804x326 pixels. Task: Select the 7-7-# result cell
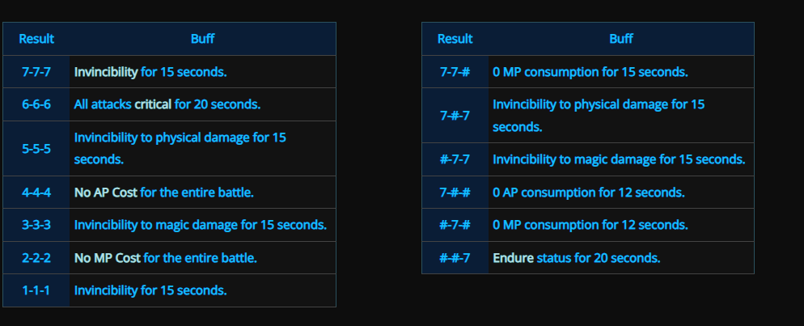(455, 72)
